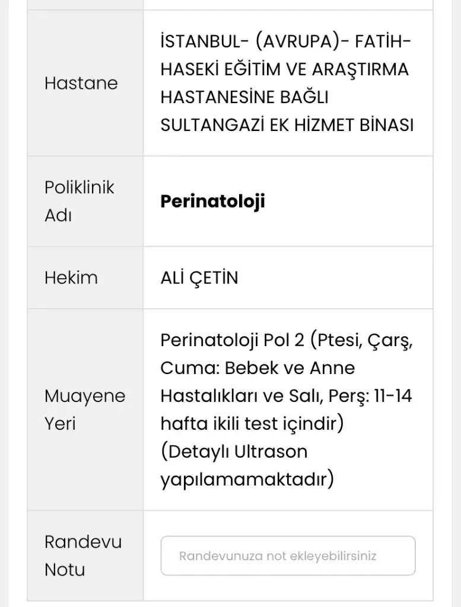Click the hafta ikili test içindir line

pyautogui.click(x=252, y=423)
